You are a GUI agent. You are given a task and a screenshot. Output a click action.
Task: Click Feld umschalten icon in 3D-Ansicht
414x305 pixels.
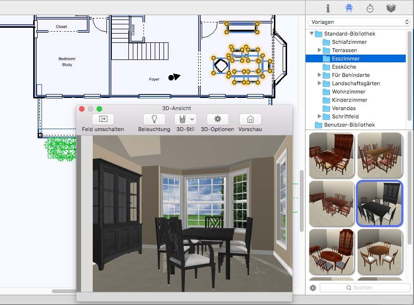tap(103, 119)
